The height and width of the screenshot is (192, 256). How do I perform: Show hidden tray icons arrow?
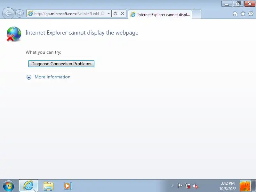pyautogui.click(x=172, y=186)
